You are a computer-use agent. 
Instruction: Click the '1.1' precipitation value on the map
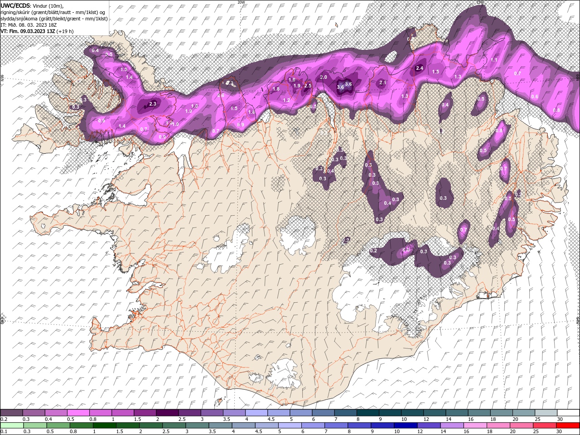(494, 60)
